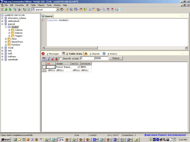Open the Tools menu
This screenshot has width=190, height=142.
[49, 5]
